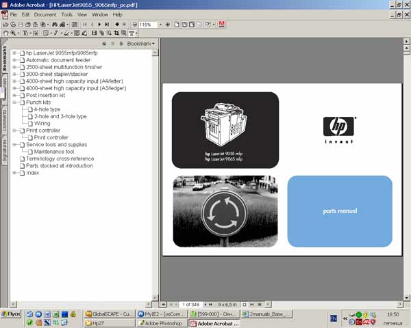Open the Maintenance tool bookmark
411x328 pixels.
tap(54, 152)
